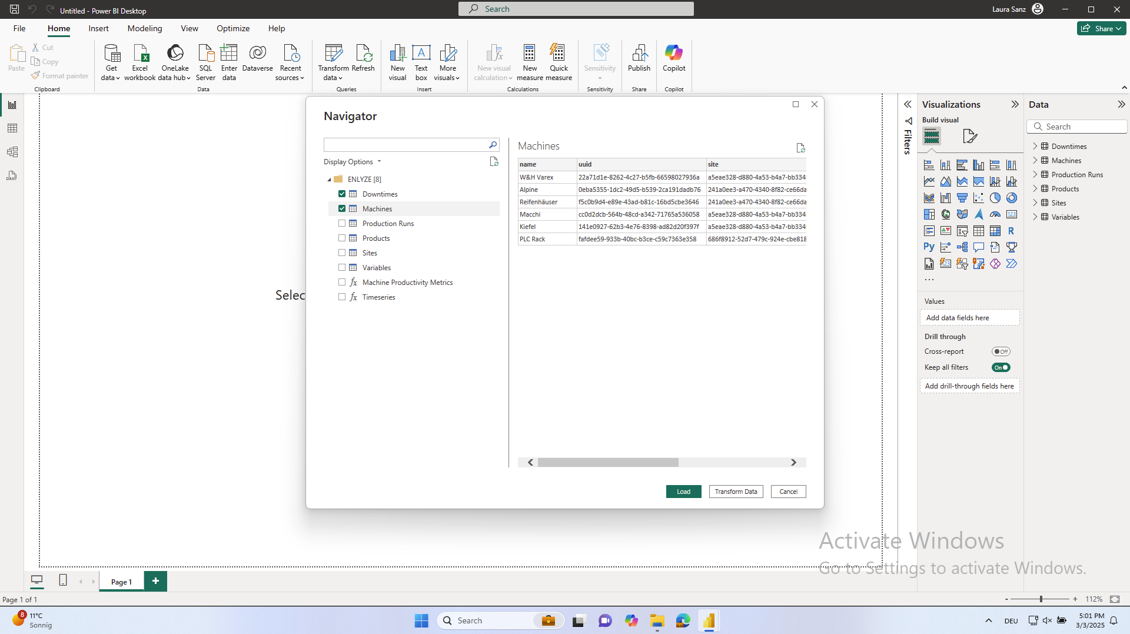Expand the Machines table in Data pane
The image size is (1130, 634).
1035,160
